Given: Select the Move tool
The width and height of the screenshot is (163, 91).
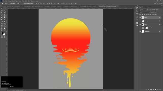Looking at the screenshot, I should point(2,8).
